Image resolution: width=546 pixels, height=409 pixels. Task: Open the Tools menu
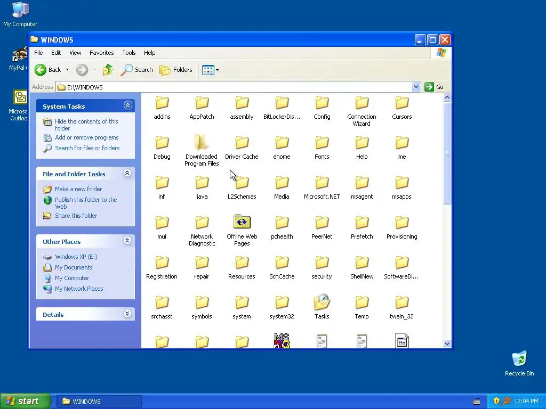coord(129,53)
